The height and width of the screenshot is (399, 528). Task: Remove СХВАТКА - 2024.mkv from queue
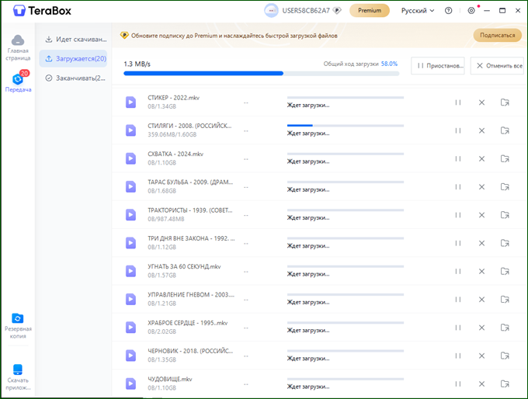tap(482, 158)
